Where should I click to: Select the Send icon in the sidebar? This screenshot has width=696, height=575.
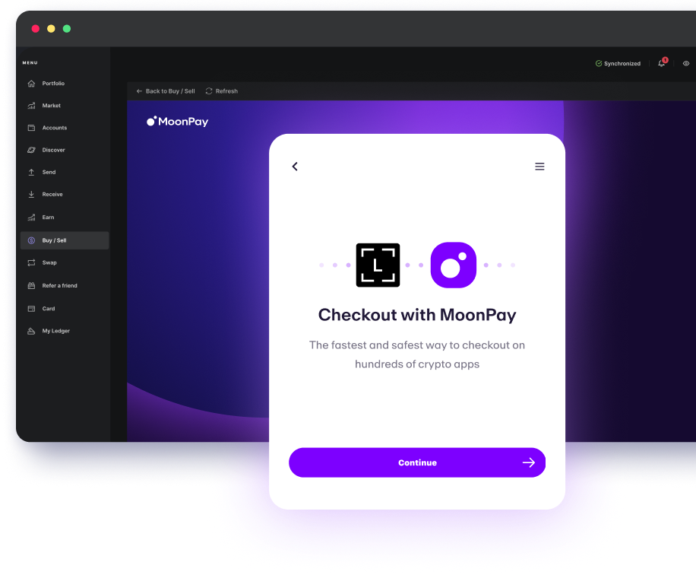tap(30, 172)
